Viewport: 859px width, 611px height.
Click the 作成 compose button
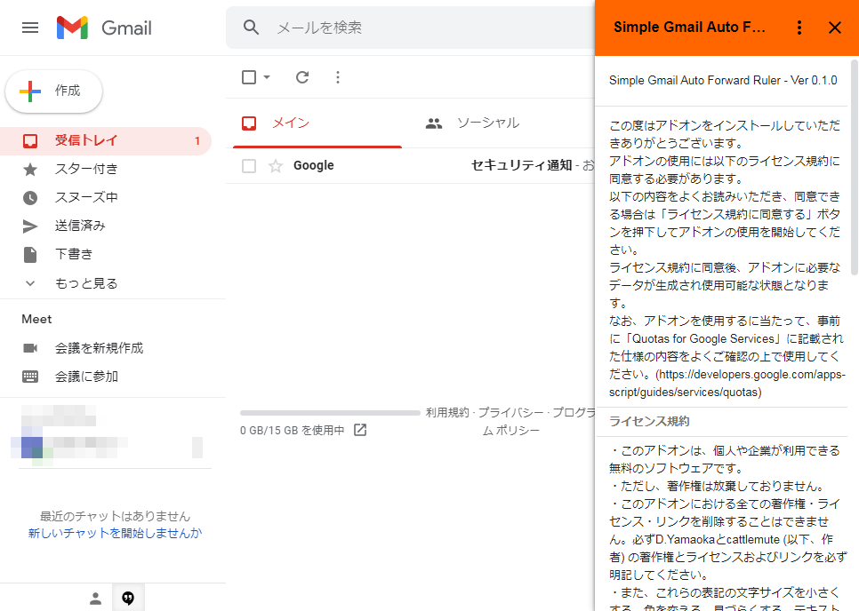coord(53,91)
